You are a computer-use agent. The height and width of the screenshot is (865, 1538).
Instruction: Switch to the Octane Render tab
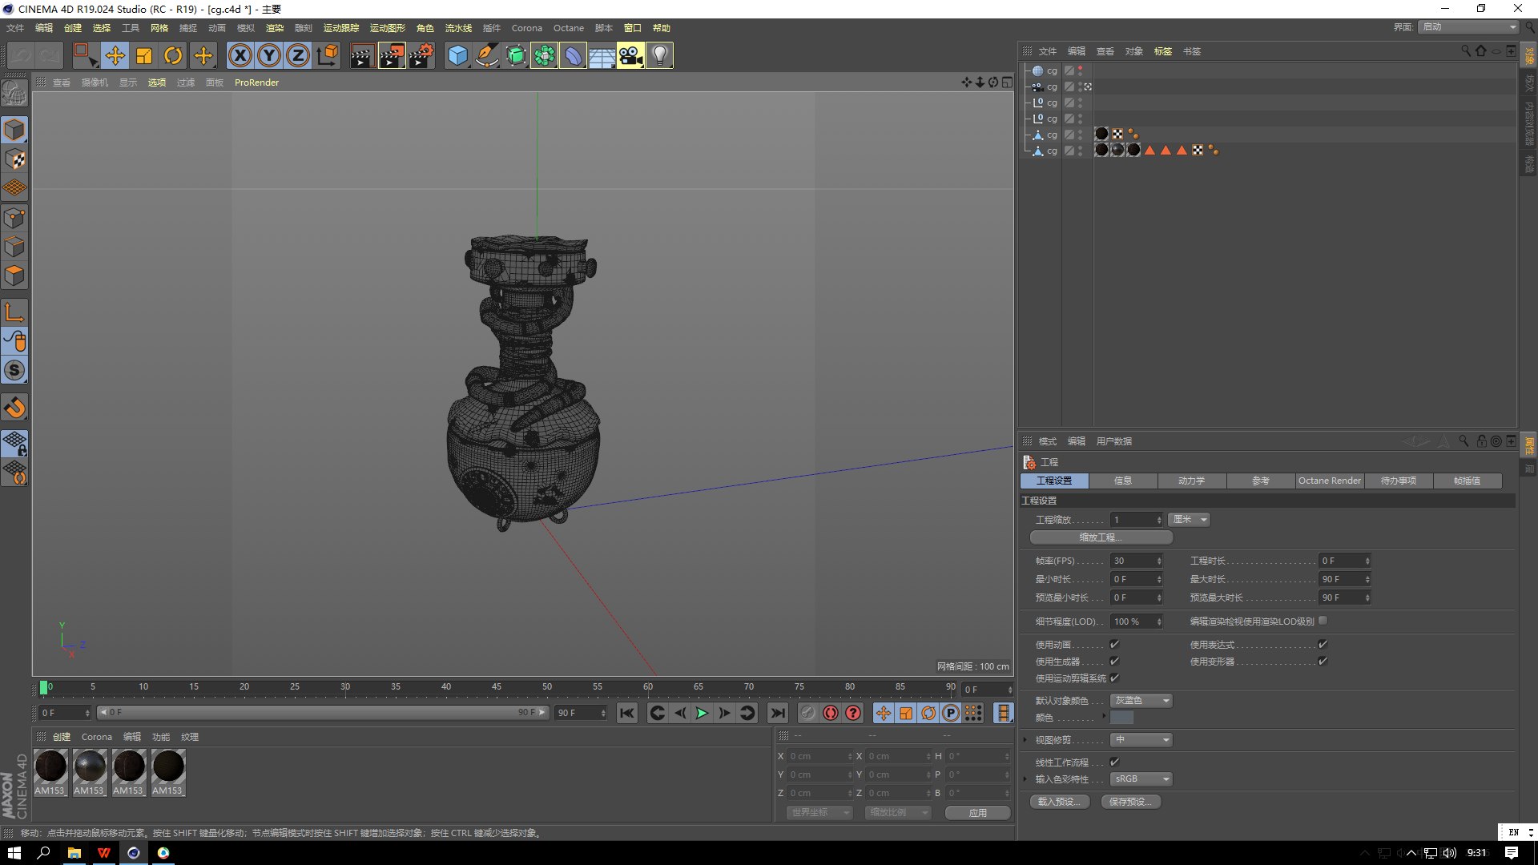click(1329, 481)
